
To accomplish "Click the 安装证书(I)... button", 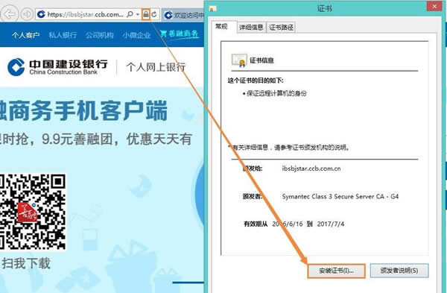I will pyautogui.click(x=336, y=271).
